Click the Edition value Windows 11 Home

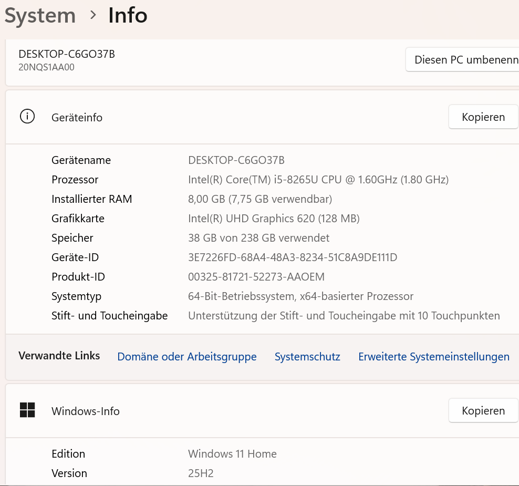pyautogui.click(x=232, y=453)
